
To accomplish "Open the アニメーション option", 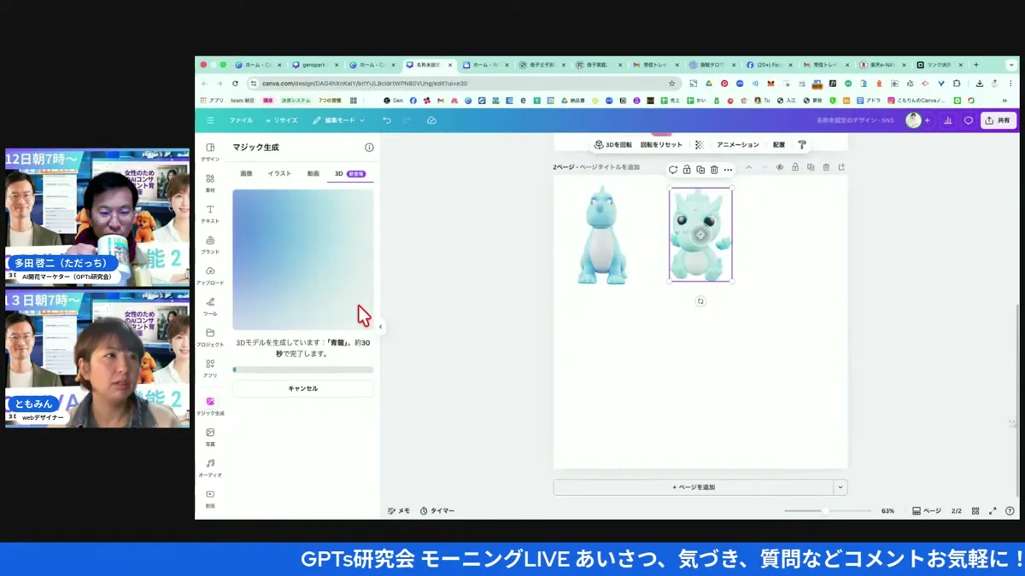I will [737, 145].
